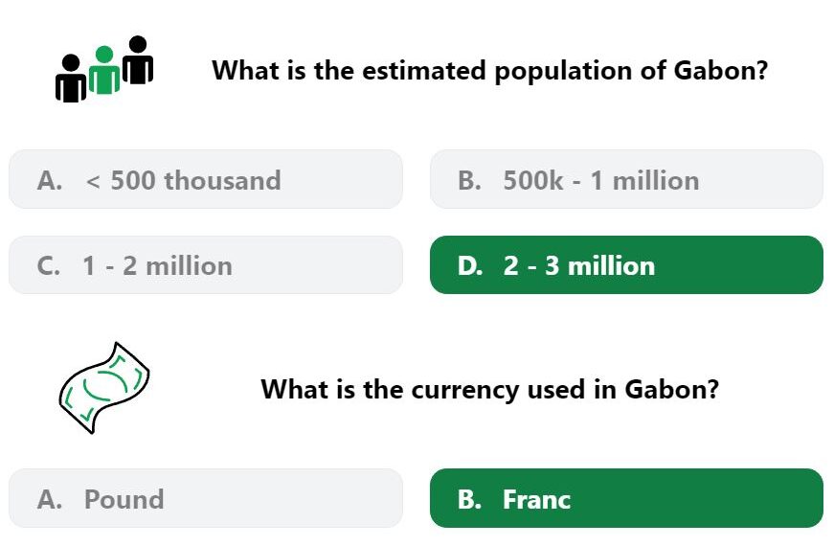834x546 pixels.
Task: Click the tallest black person figure
Action: [138, 59]
